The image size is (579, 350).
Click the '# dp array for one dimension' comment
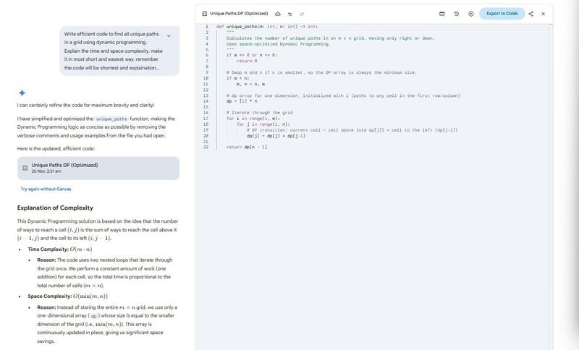click(343, 95)
